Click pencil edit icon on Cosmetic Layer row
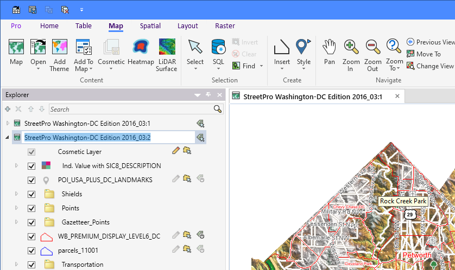 click(x=176, y=150)
